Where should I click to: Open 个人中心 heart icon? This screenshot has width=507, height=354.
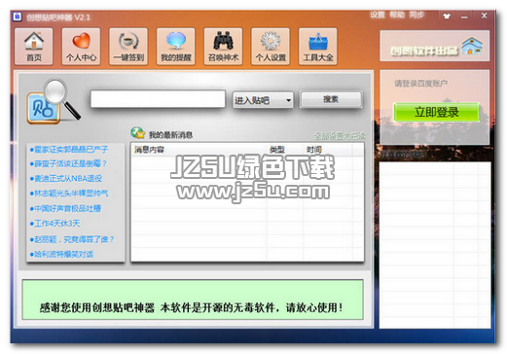pos(81,47)
